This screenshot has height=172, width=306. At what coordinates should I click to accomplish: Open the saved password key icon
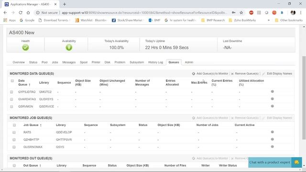pyautogui.click(x=234, y=13)
